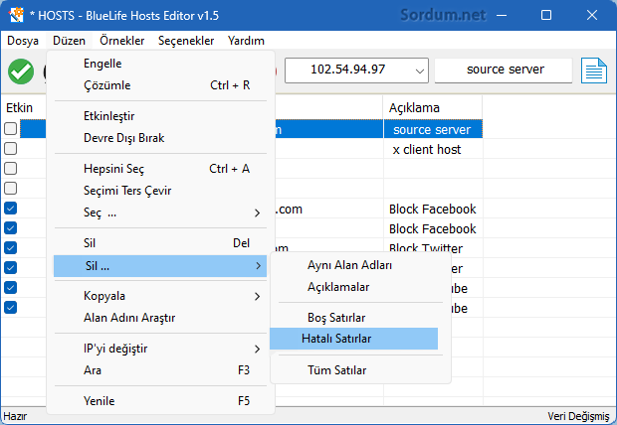Click the Veri Değişmiş status text

(578, 416)
